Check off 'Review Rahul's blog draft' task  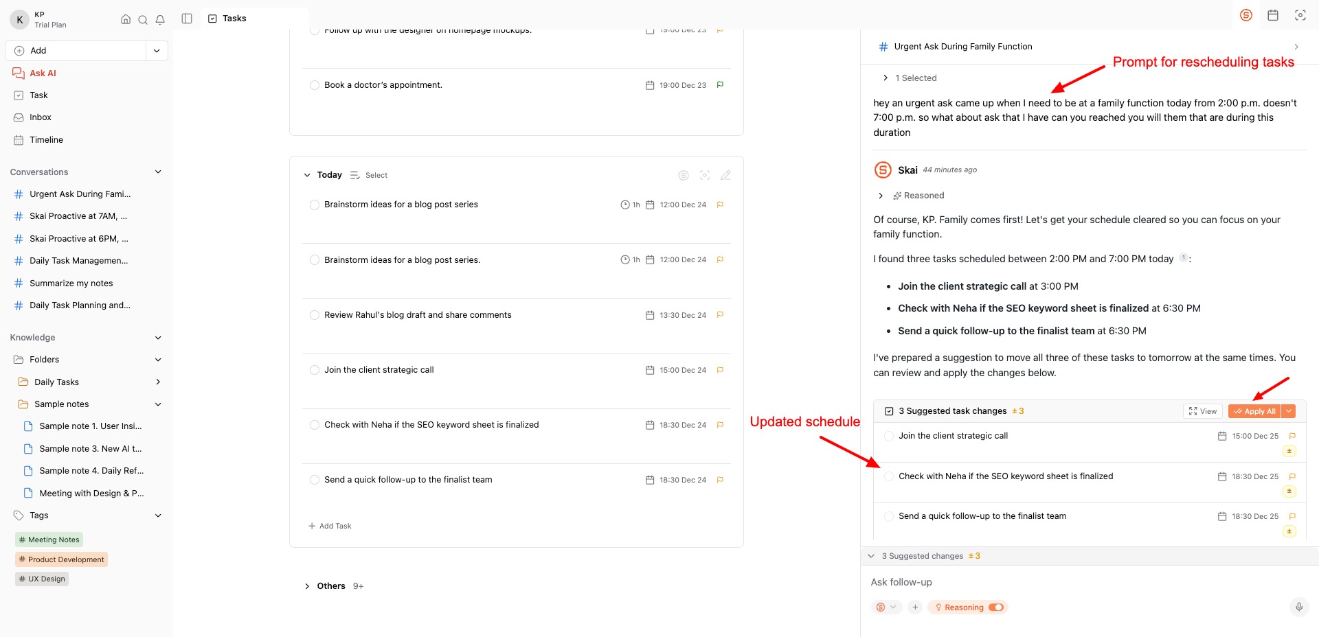pos(315,315)
